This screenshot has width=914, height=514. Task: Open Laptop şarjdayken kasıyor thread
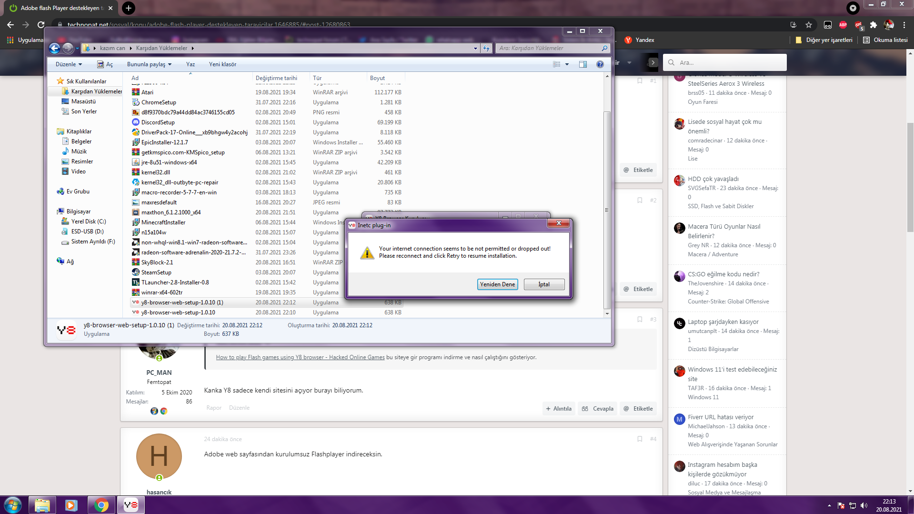point(723,322)
